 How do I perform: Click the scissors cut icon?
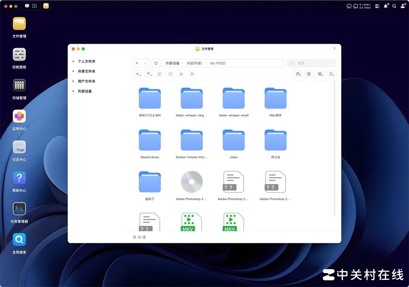pos(181,74)
